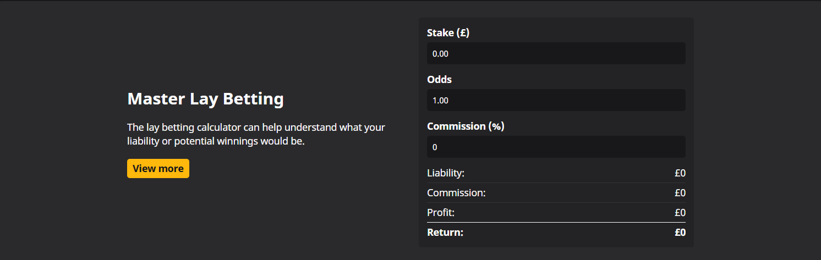Click the Commission result £0 amount
Image resolution: width=821 pixels, height=260 pixels.
tap(680, 193)
